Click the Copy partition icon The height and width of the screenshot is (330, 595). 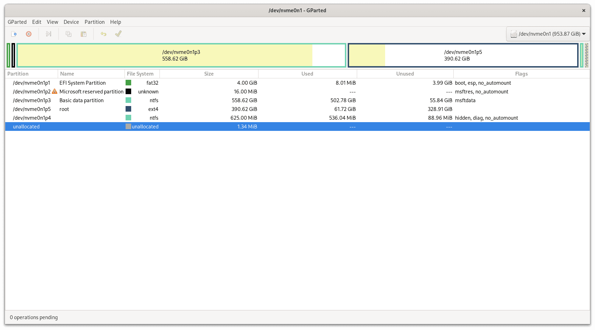[x=68, y=34]
